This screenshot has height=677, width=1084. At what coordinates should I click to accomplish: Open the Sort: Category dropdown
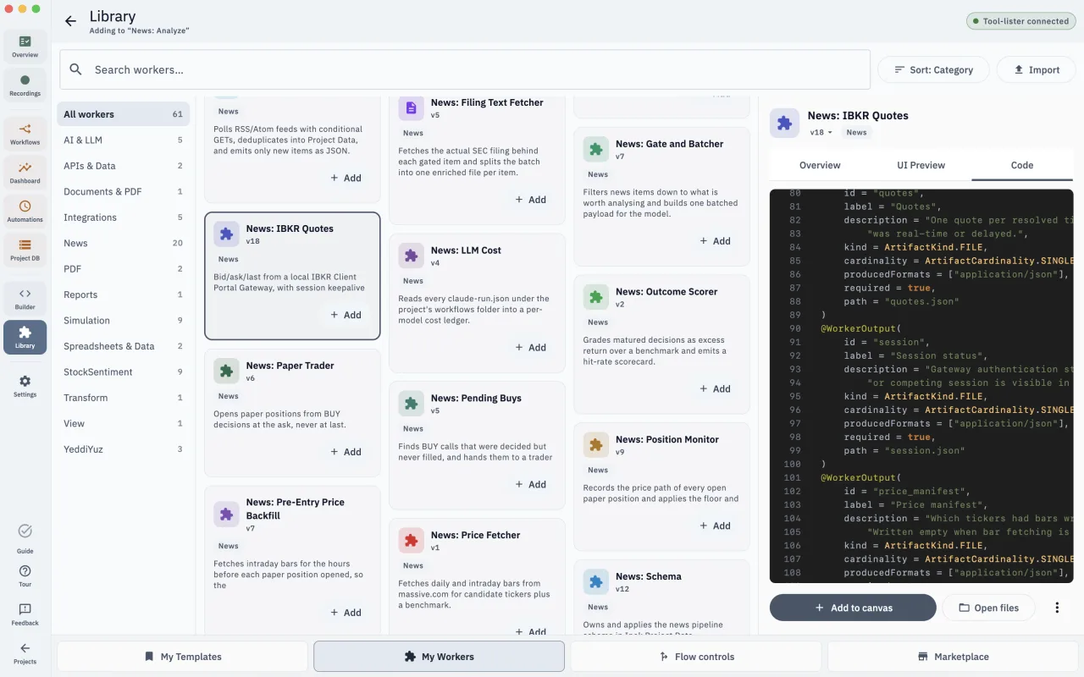933,69
